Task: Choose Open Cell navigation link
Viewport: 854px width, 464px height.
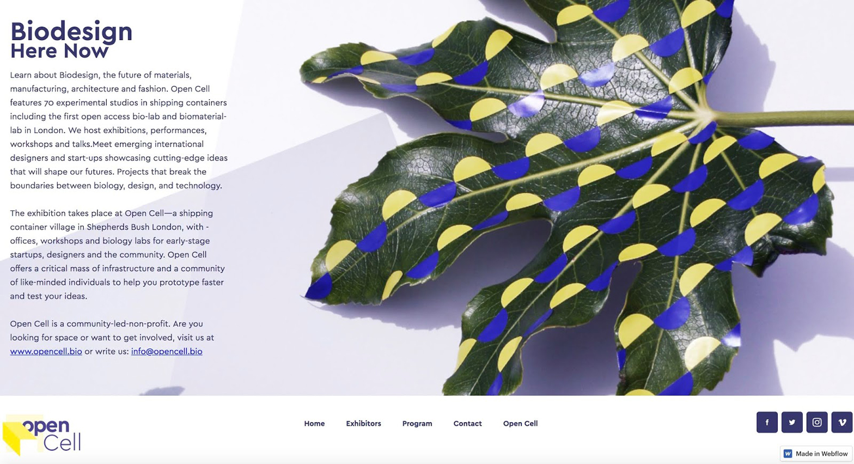Action: pyautogui.click(x=520, y=423)
